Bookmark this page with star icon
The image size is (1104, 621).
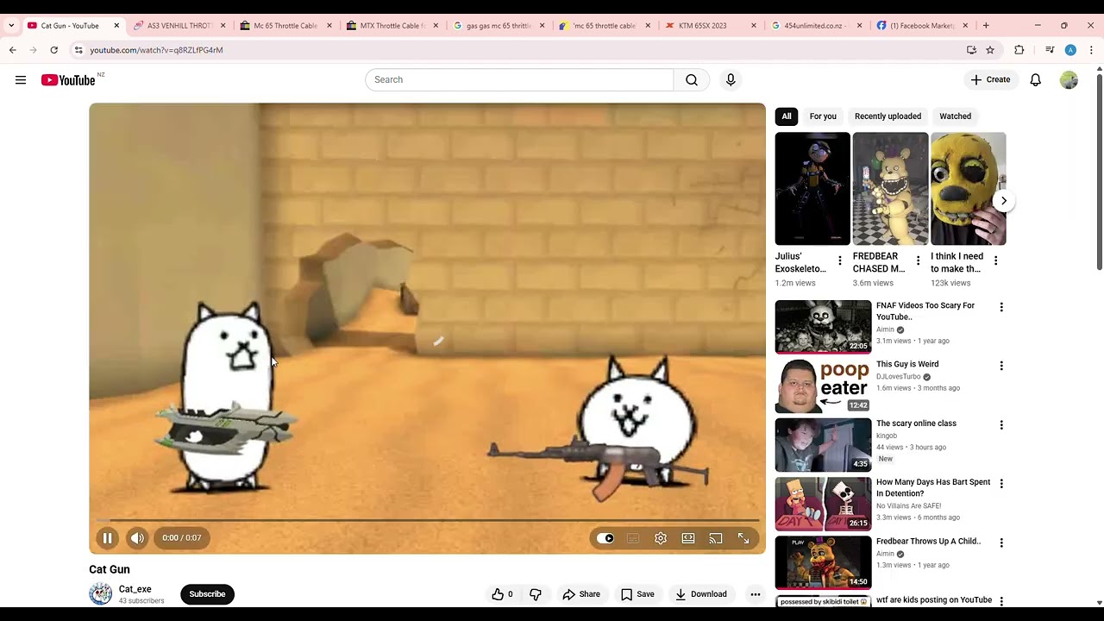pyautogui.click(x=990, y=50)
